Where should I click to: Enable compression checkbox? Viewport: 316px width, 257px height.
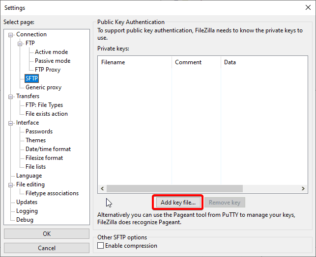(x=101, y=246)
